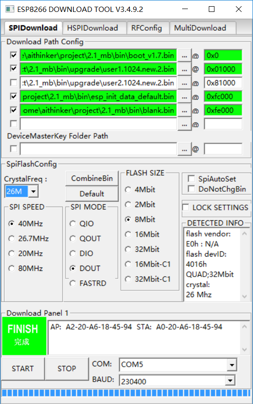Select the 32Mbit flash size option

(128, 249)
